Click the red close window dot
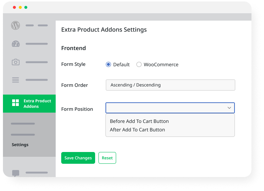The height and width of the screenshot is (191, 264). point(14,7)
